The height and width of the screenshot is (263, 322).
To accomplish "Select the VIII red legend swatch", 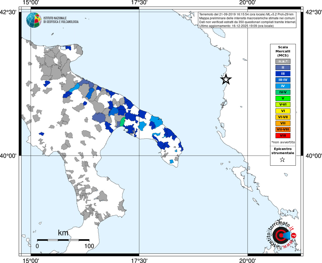I will point(283,136).
